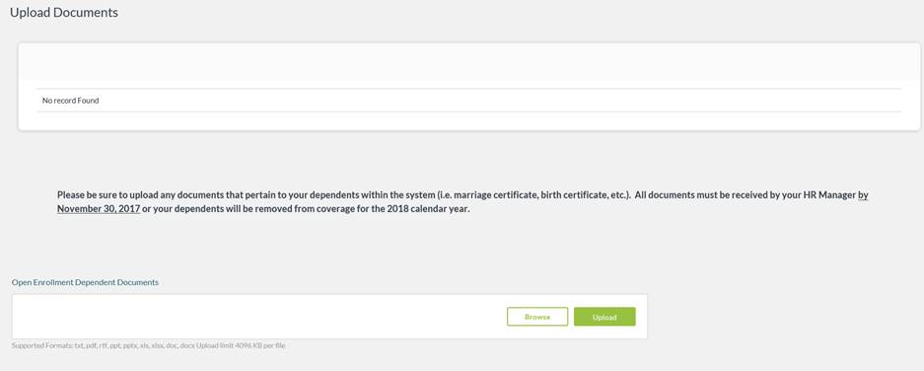Click the Upload Documents heading

tap(64, 13)
